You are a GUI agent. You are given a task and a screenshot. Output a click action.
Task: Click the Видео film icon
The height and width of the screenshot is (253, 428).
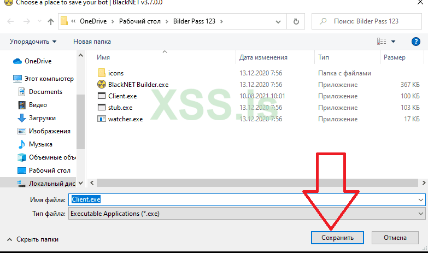pos(22,105)
